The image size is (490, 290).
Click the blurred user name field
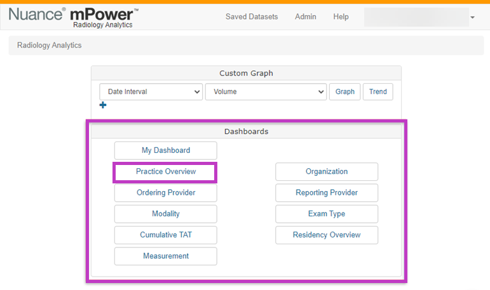[416, 17]
